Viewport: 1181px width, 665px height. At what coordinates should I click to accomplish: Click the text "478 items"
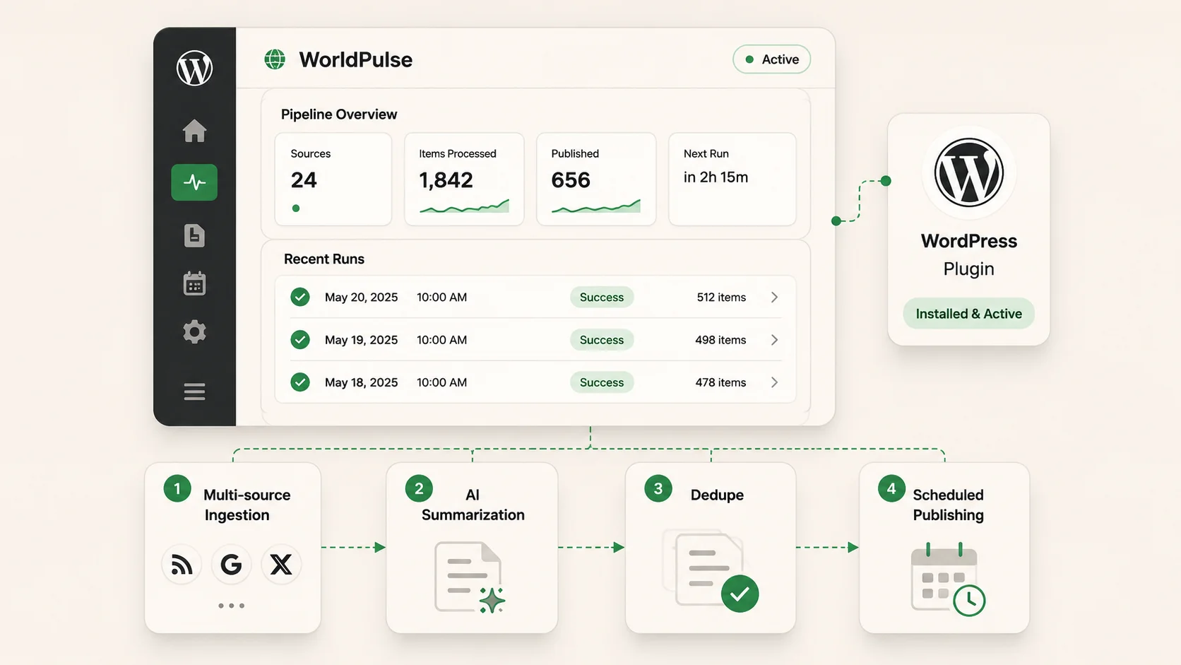[720, 382]
